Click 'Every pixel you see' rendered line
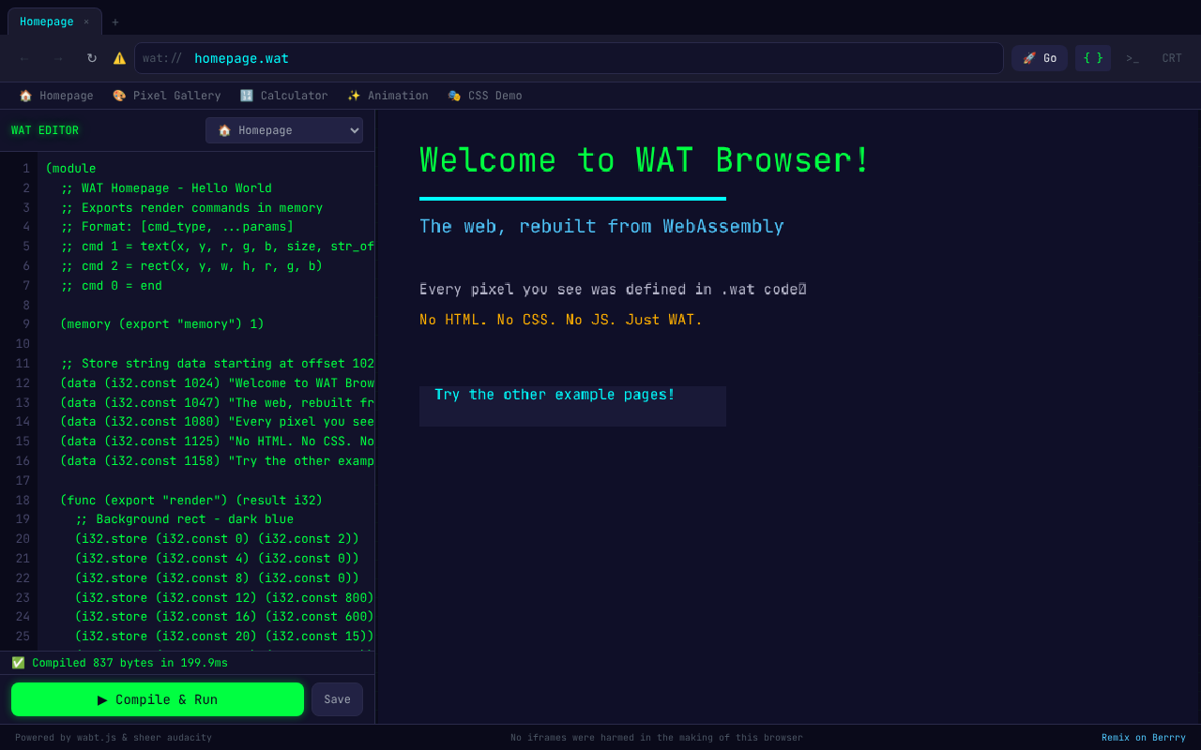Image resolution: width=1201 pixels, height=750 pixels. 613,290
